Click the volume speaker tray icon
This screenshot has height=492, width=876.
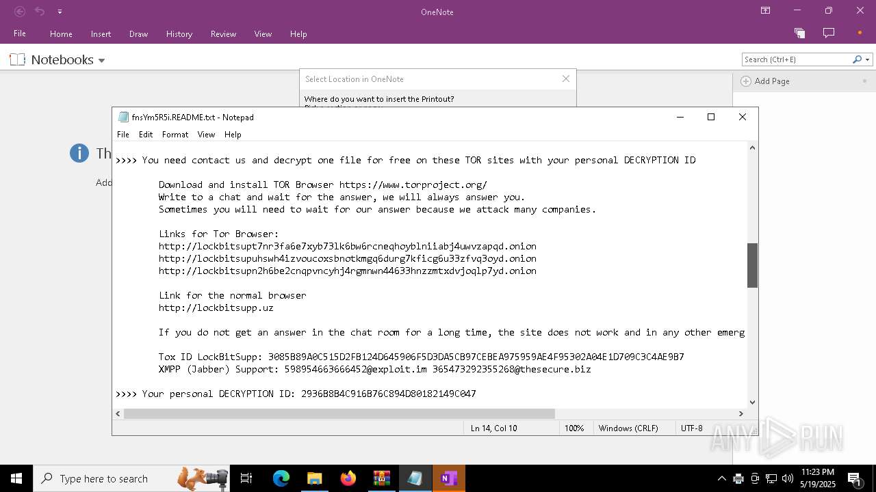tap(787, 478)
